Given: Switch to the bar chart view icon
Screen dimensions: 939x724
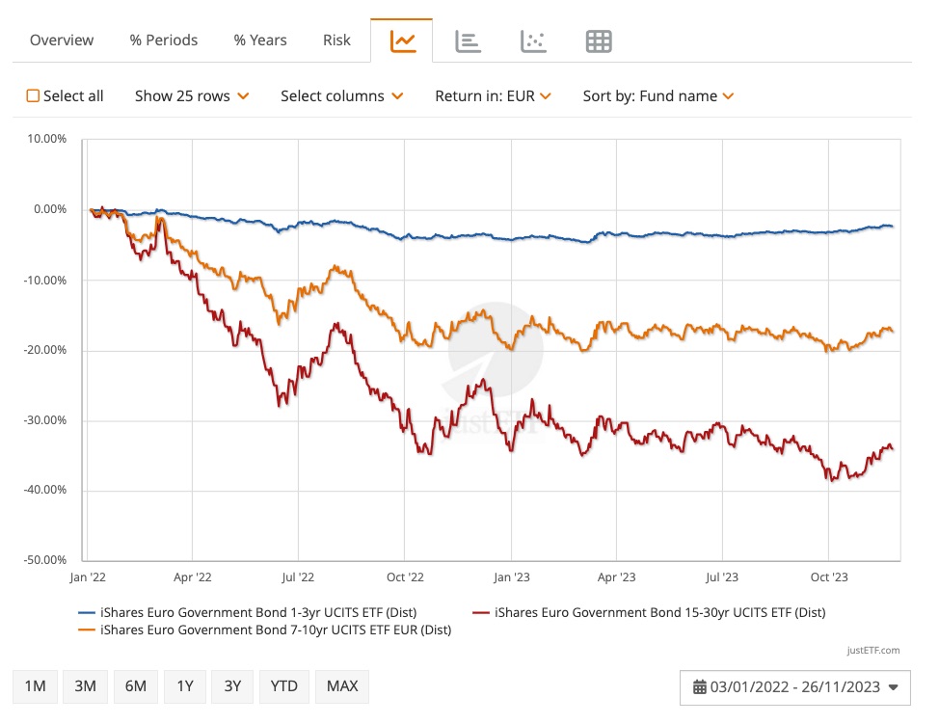Looking at the screenshot, I should point(469,40).
